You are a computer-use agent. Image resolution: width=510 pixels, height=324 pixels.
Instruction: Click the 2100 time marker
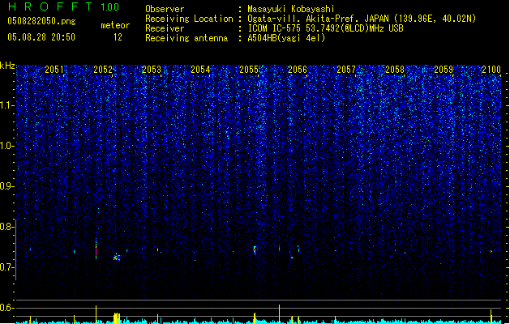pyautogui.click(x=491, y=70)
